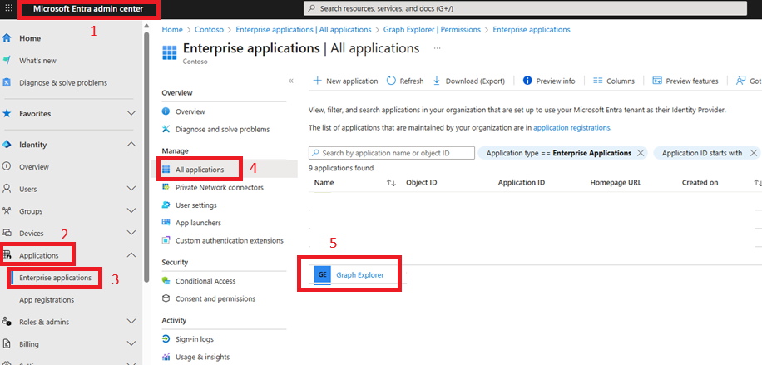762x365 pixels.
Task: Click the Groups people icon
Action: (x=7, y=211)
